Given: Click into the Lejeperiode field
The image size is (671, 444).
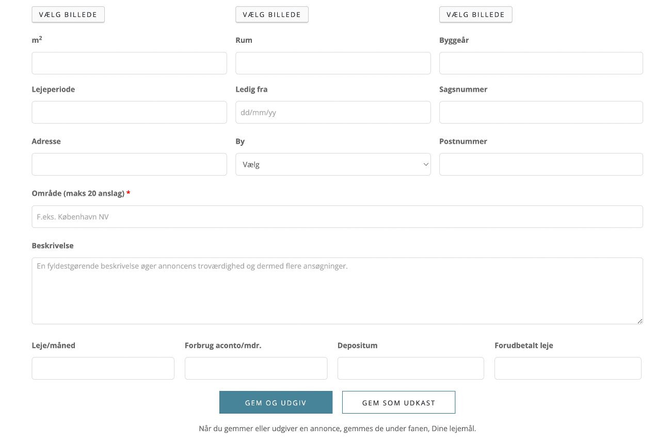Looking at the screenshot, I should pos(129,112).
